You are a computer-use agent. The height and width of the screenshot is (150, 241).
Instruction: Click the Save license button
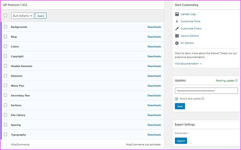[180, 106]
